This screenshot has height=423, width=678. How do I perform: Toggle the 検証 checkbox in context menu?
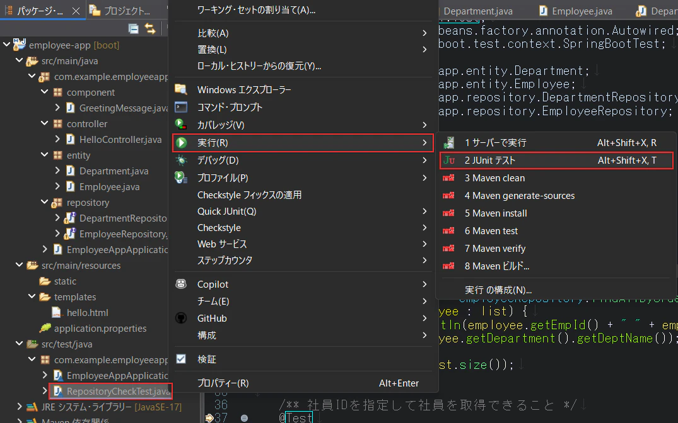pyautogui.click(x=181, y=359)
